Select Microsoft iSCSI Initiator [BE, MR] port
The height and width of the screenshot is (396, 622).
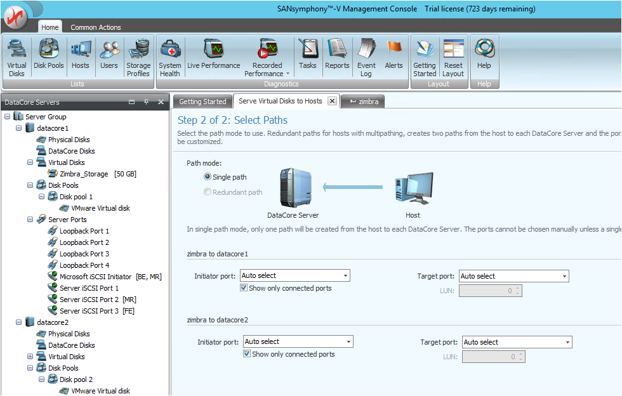coord(105,277)
